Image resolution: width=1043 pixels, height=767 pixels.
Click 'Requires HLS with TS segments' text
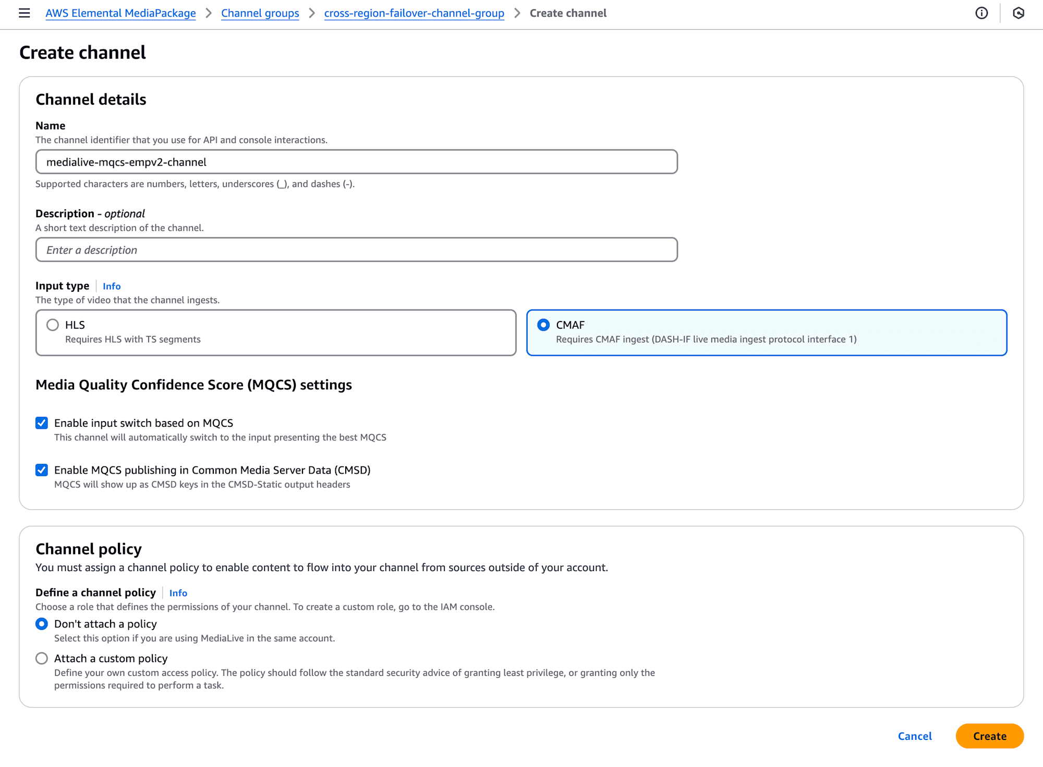coord(133,339)
